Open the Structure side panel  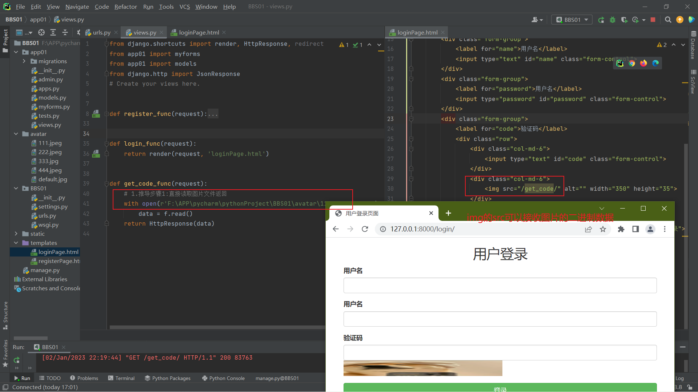coord(5,315)
